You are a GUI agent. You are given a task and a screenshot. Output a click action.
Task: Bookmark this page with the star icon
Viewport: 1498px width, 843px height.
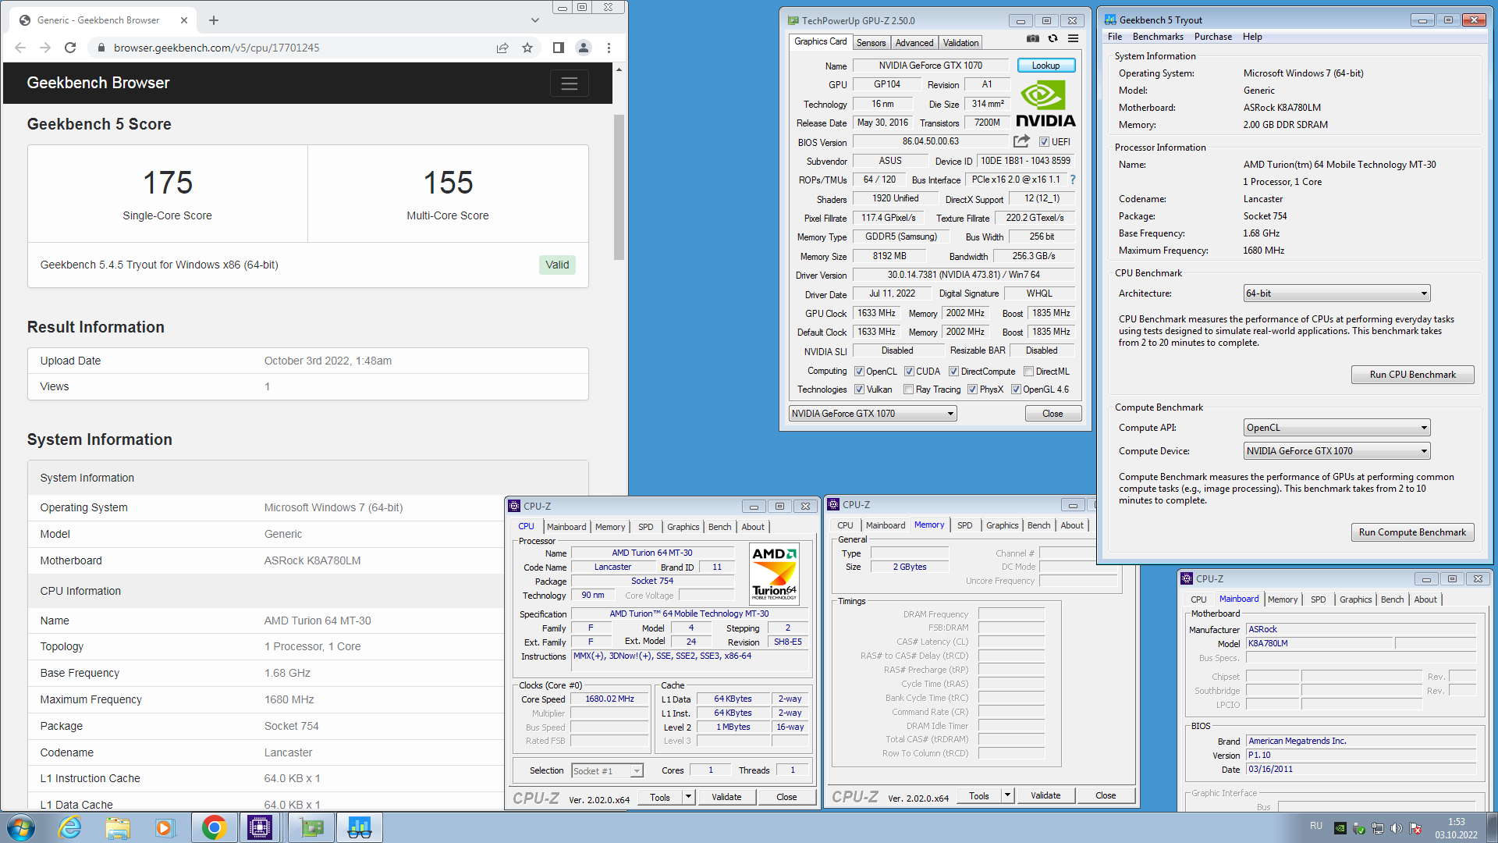527,48
